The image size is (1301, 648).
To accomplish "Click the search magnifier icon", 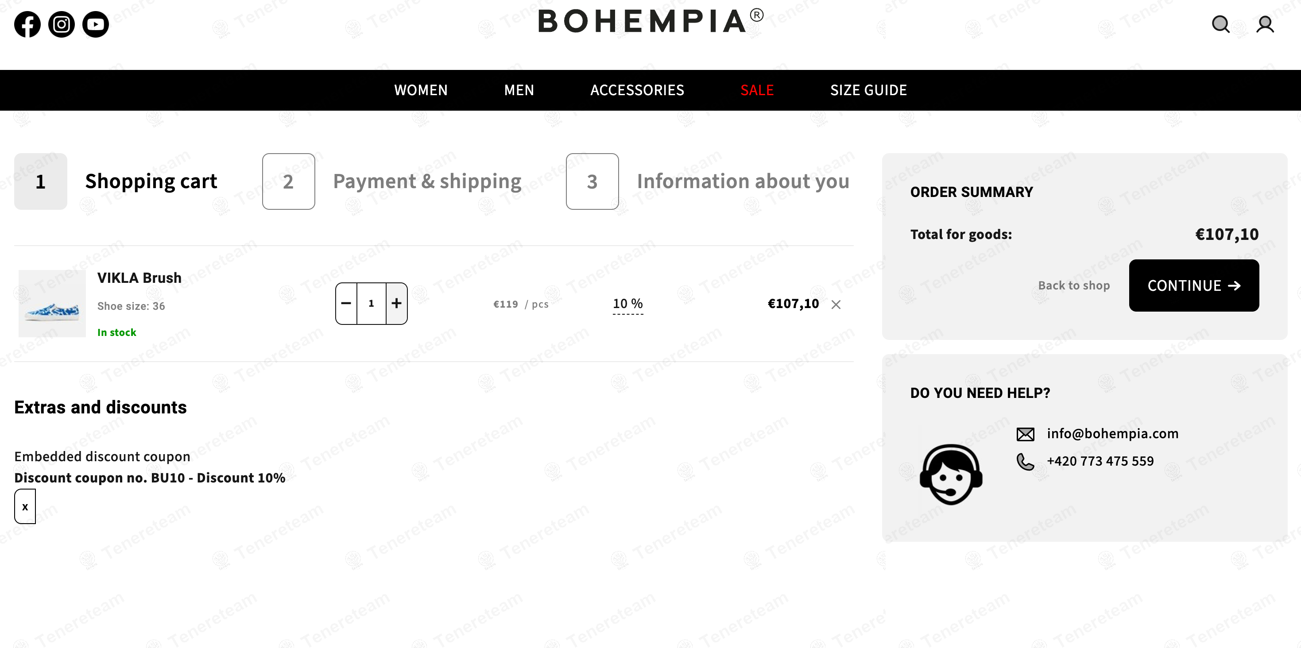I will [1221, 24].
